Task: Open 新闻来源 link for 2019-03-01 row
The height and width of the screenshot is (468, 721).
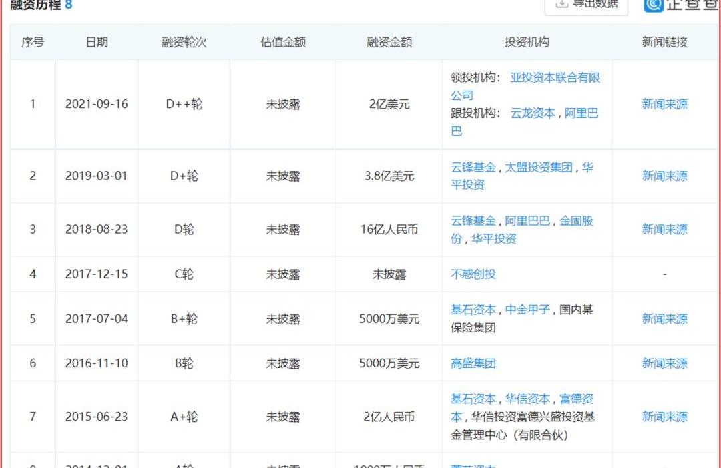Action: (664, 176)
